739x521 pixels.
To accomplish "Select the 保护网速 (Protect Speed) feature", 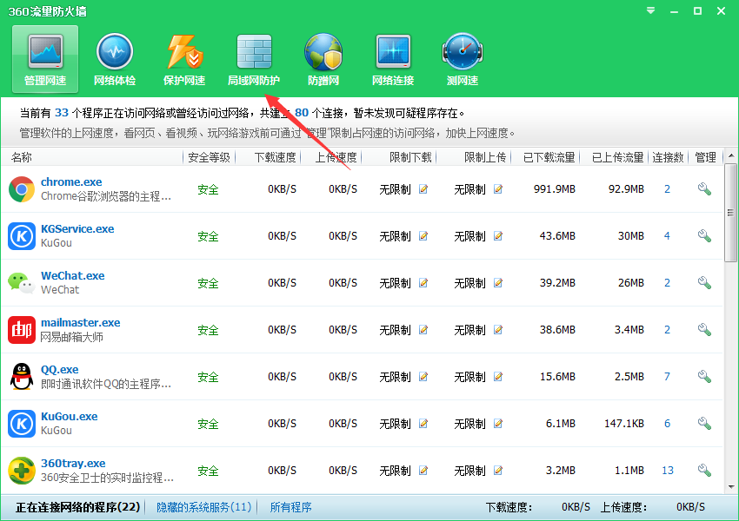I will coord(183,57).
